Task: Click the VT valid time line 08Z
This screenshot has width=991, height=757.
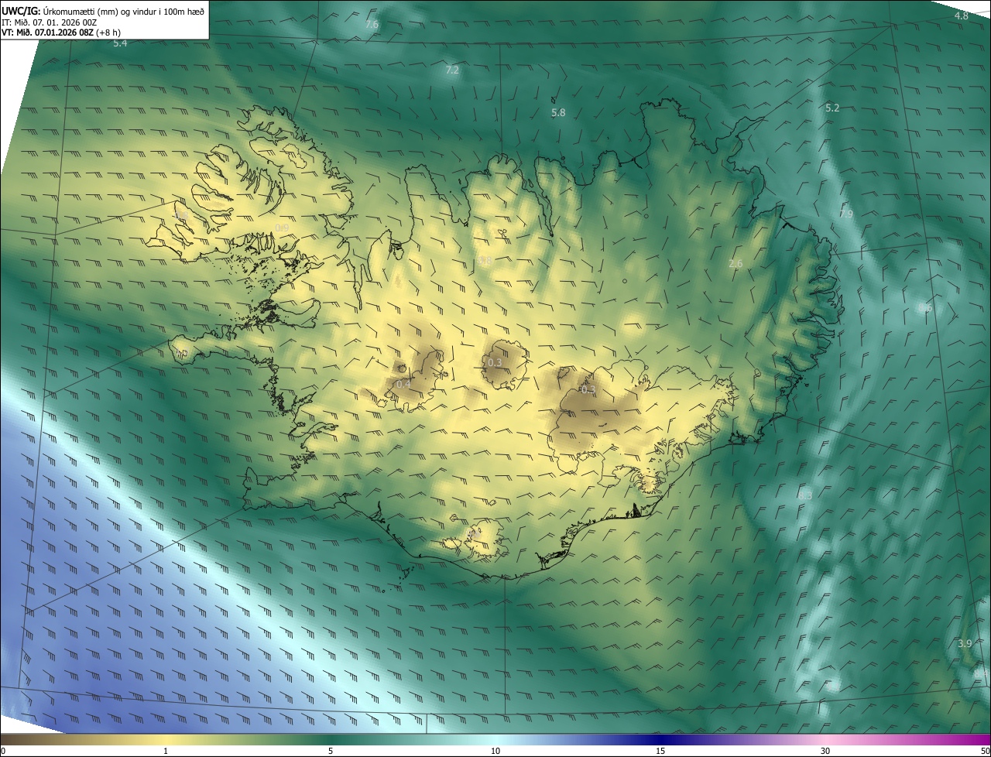Action: pos(61,33)
